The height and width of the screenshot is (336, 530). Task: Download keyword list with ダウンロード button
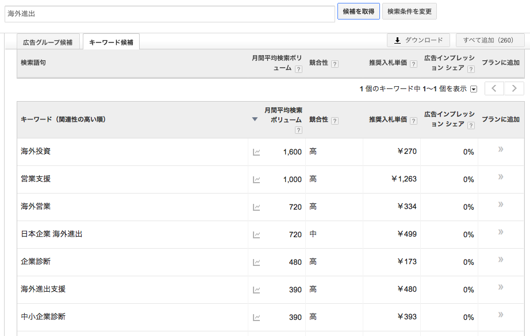(x=418, y=40)
